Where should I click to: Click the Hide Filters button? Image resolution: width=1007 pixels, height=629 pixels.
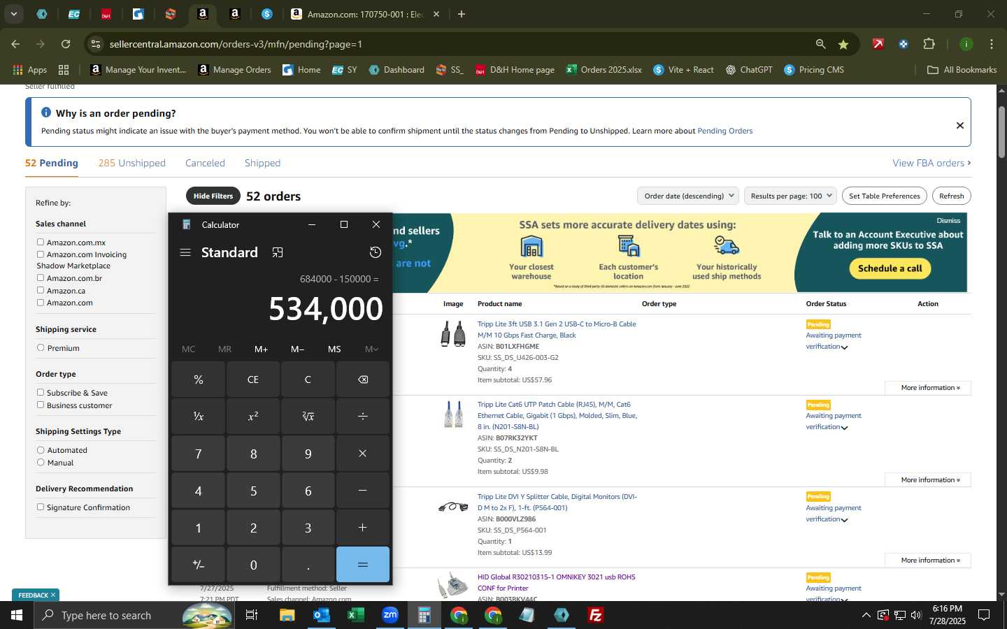pyautogui.click(x=213, y=196)
